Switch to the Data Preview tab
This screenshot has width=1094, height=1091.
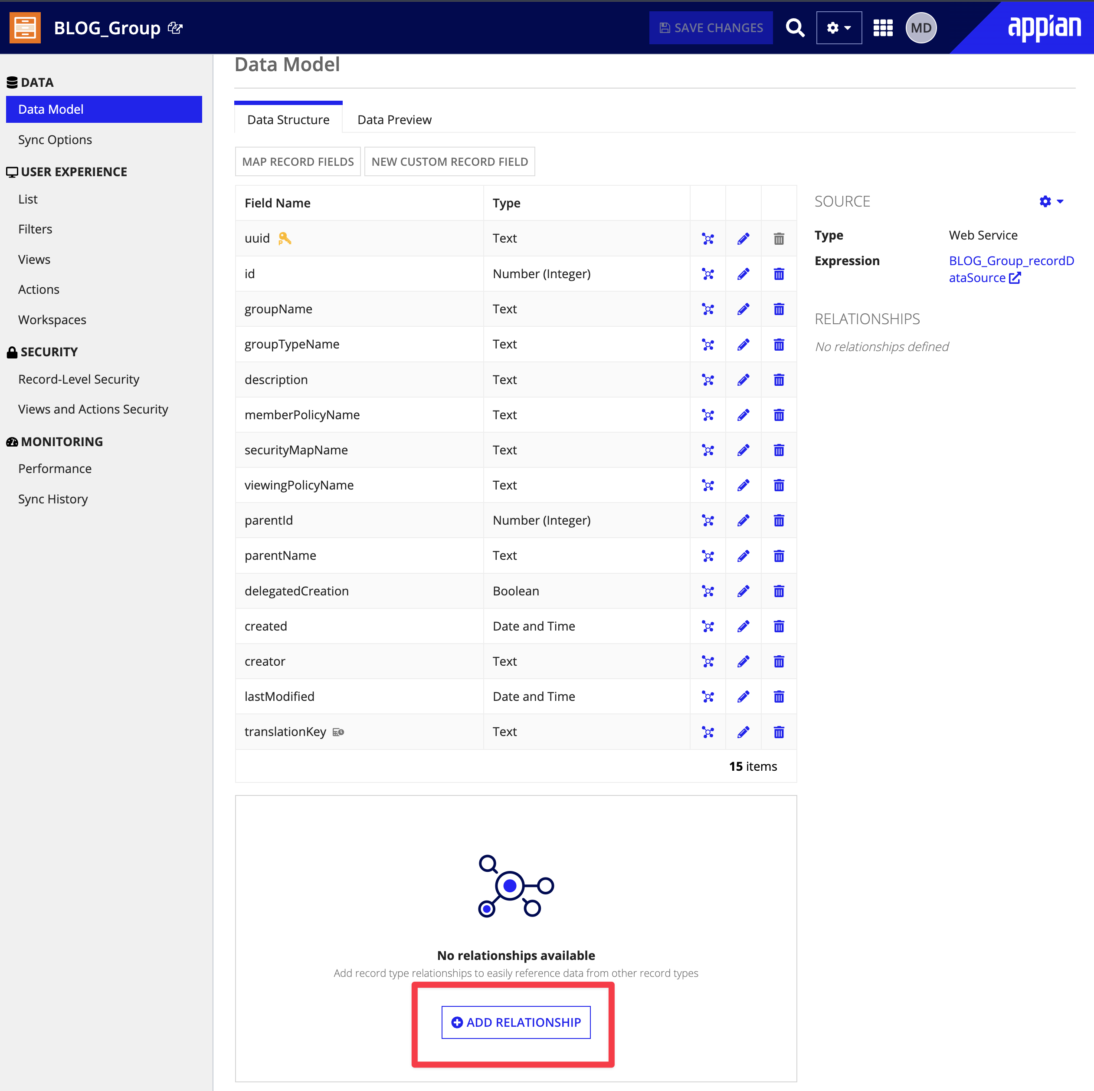[394, 119]
